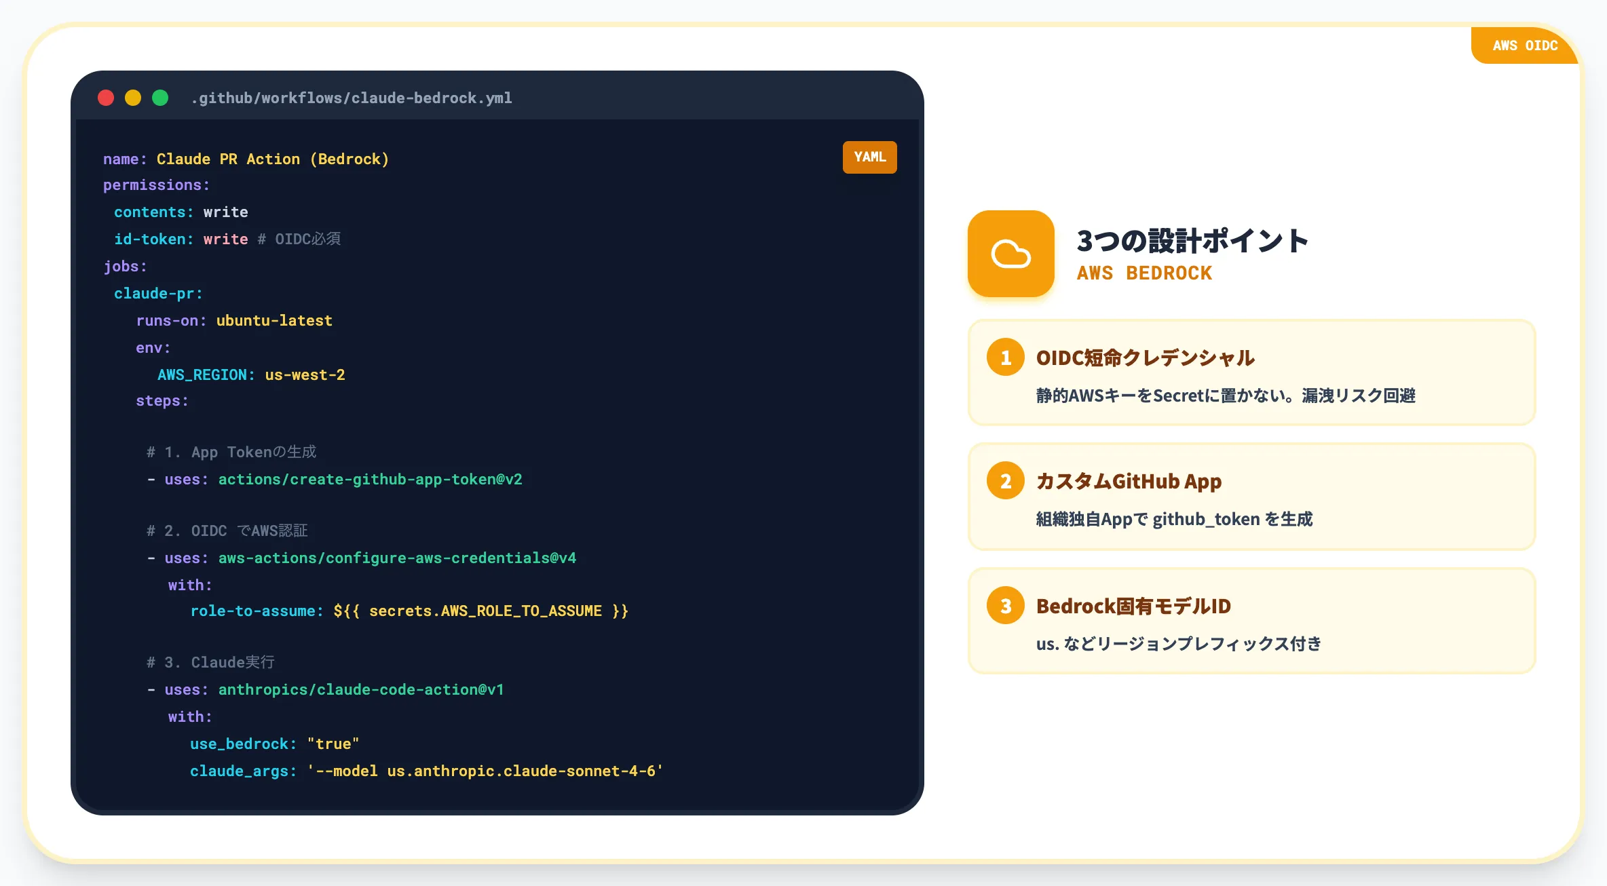The image size is (1607, 886).
Task: Click the permissions: key line
Action: pyautogui.click(x=157, y=185)
